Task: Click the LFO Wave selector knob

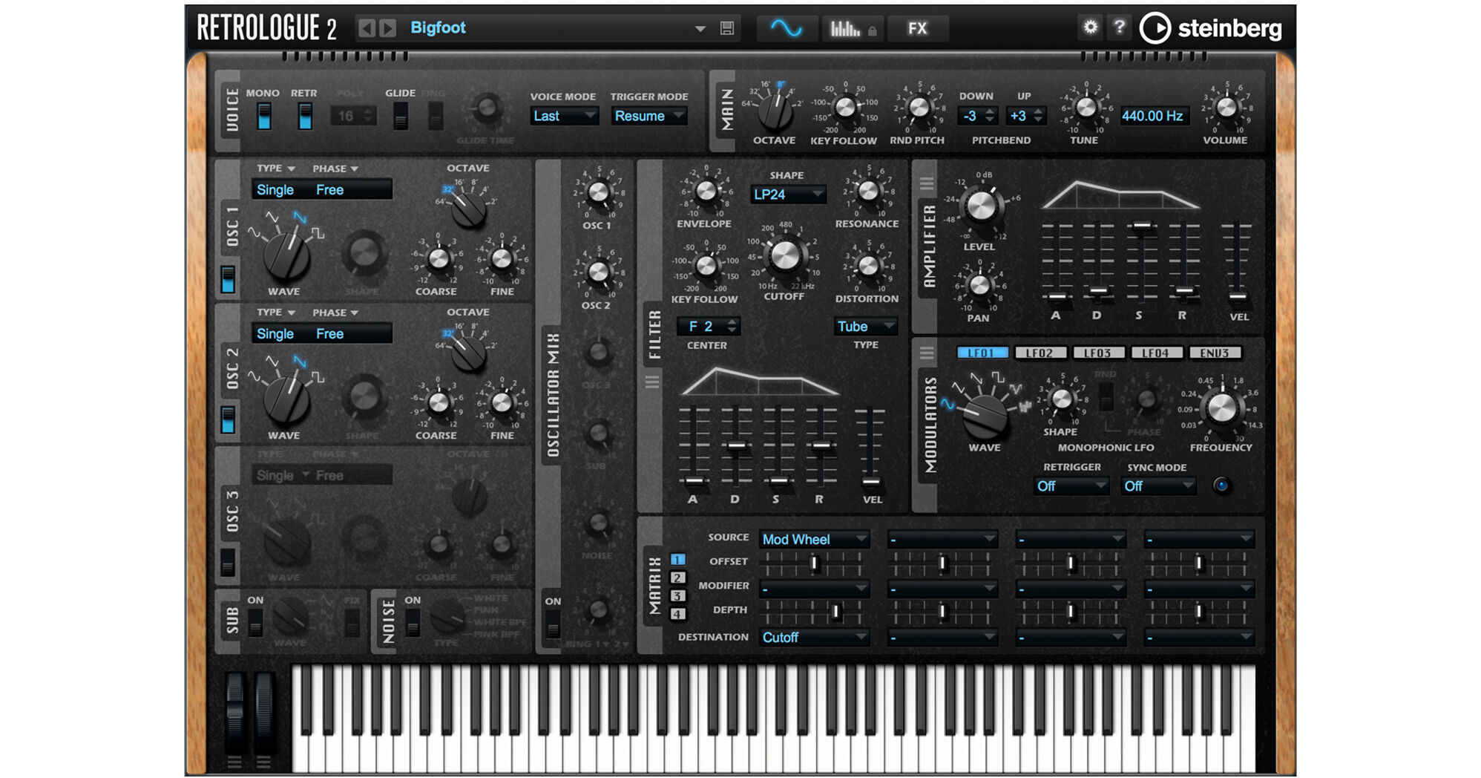Action: tap(985, 416)
